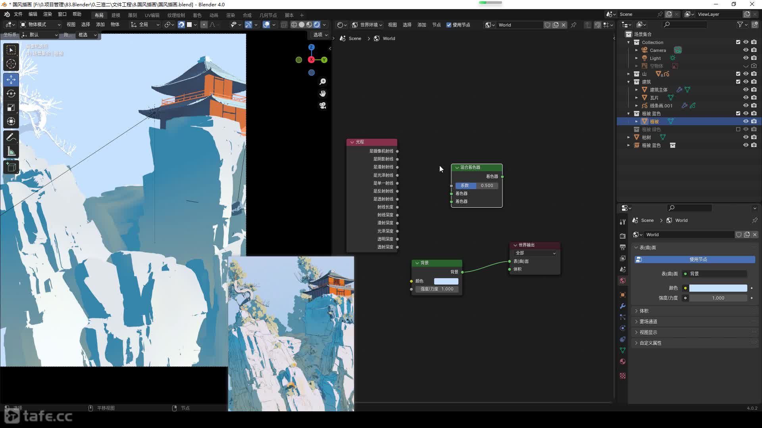Image resolution: width=762 pixels, height=428 pixels.
Task: Switch to the 建模 workspace tab
Action: pyautogui.click(x=116, y=15)
